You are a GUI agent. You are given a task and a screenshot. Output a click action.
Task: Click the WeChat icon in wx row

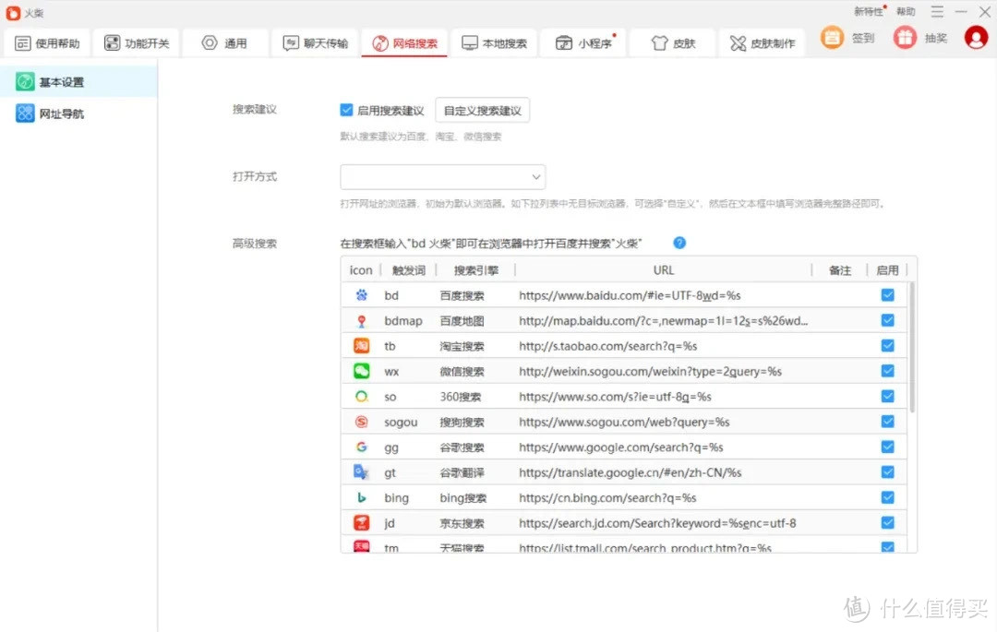point(361,371)
